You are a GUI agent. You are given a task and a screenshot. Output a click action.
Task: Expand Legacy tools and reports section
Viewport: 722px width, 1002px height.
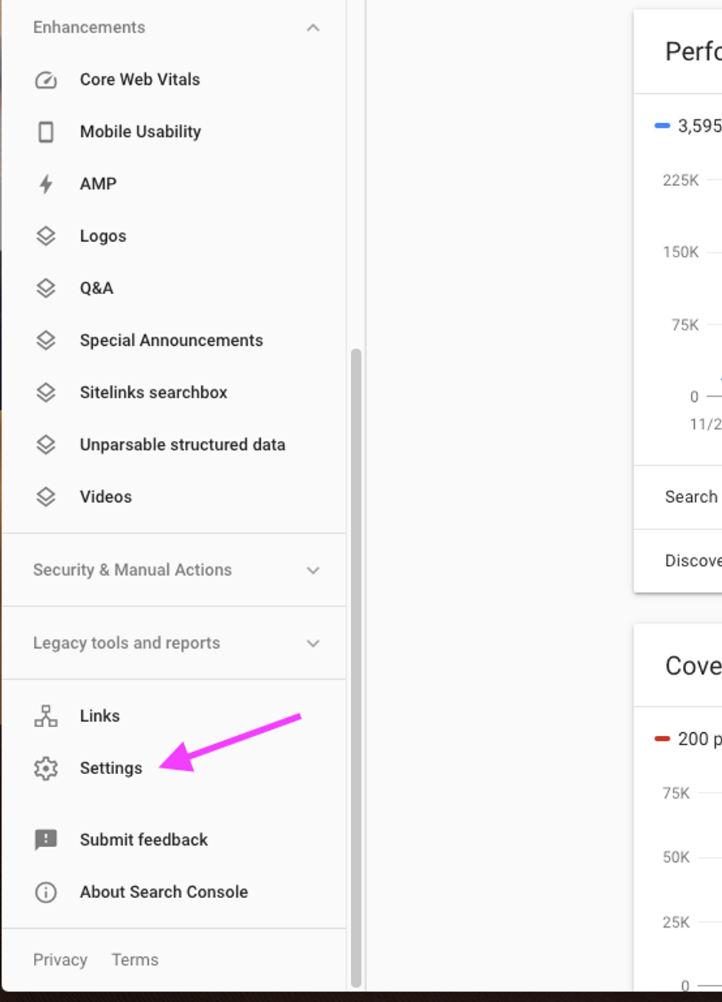[x=313, y=643]
